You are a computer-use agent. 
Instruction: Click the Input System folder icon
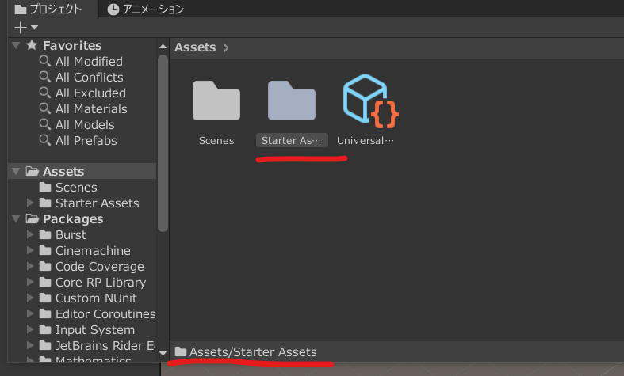click(x=45, y=330)
